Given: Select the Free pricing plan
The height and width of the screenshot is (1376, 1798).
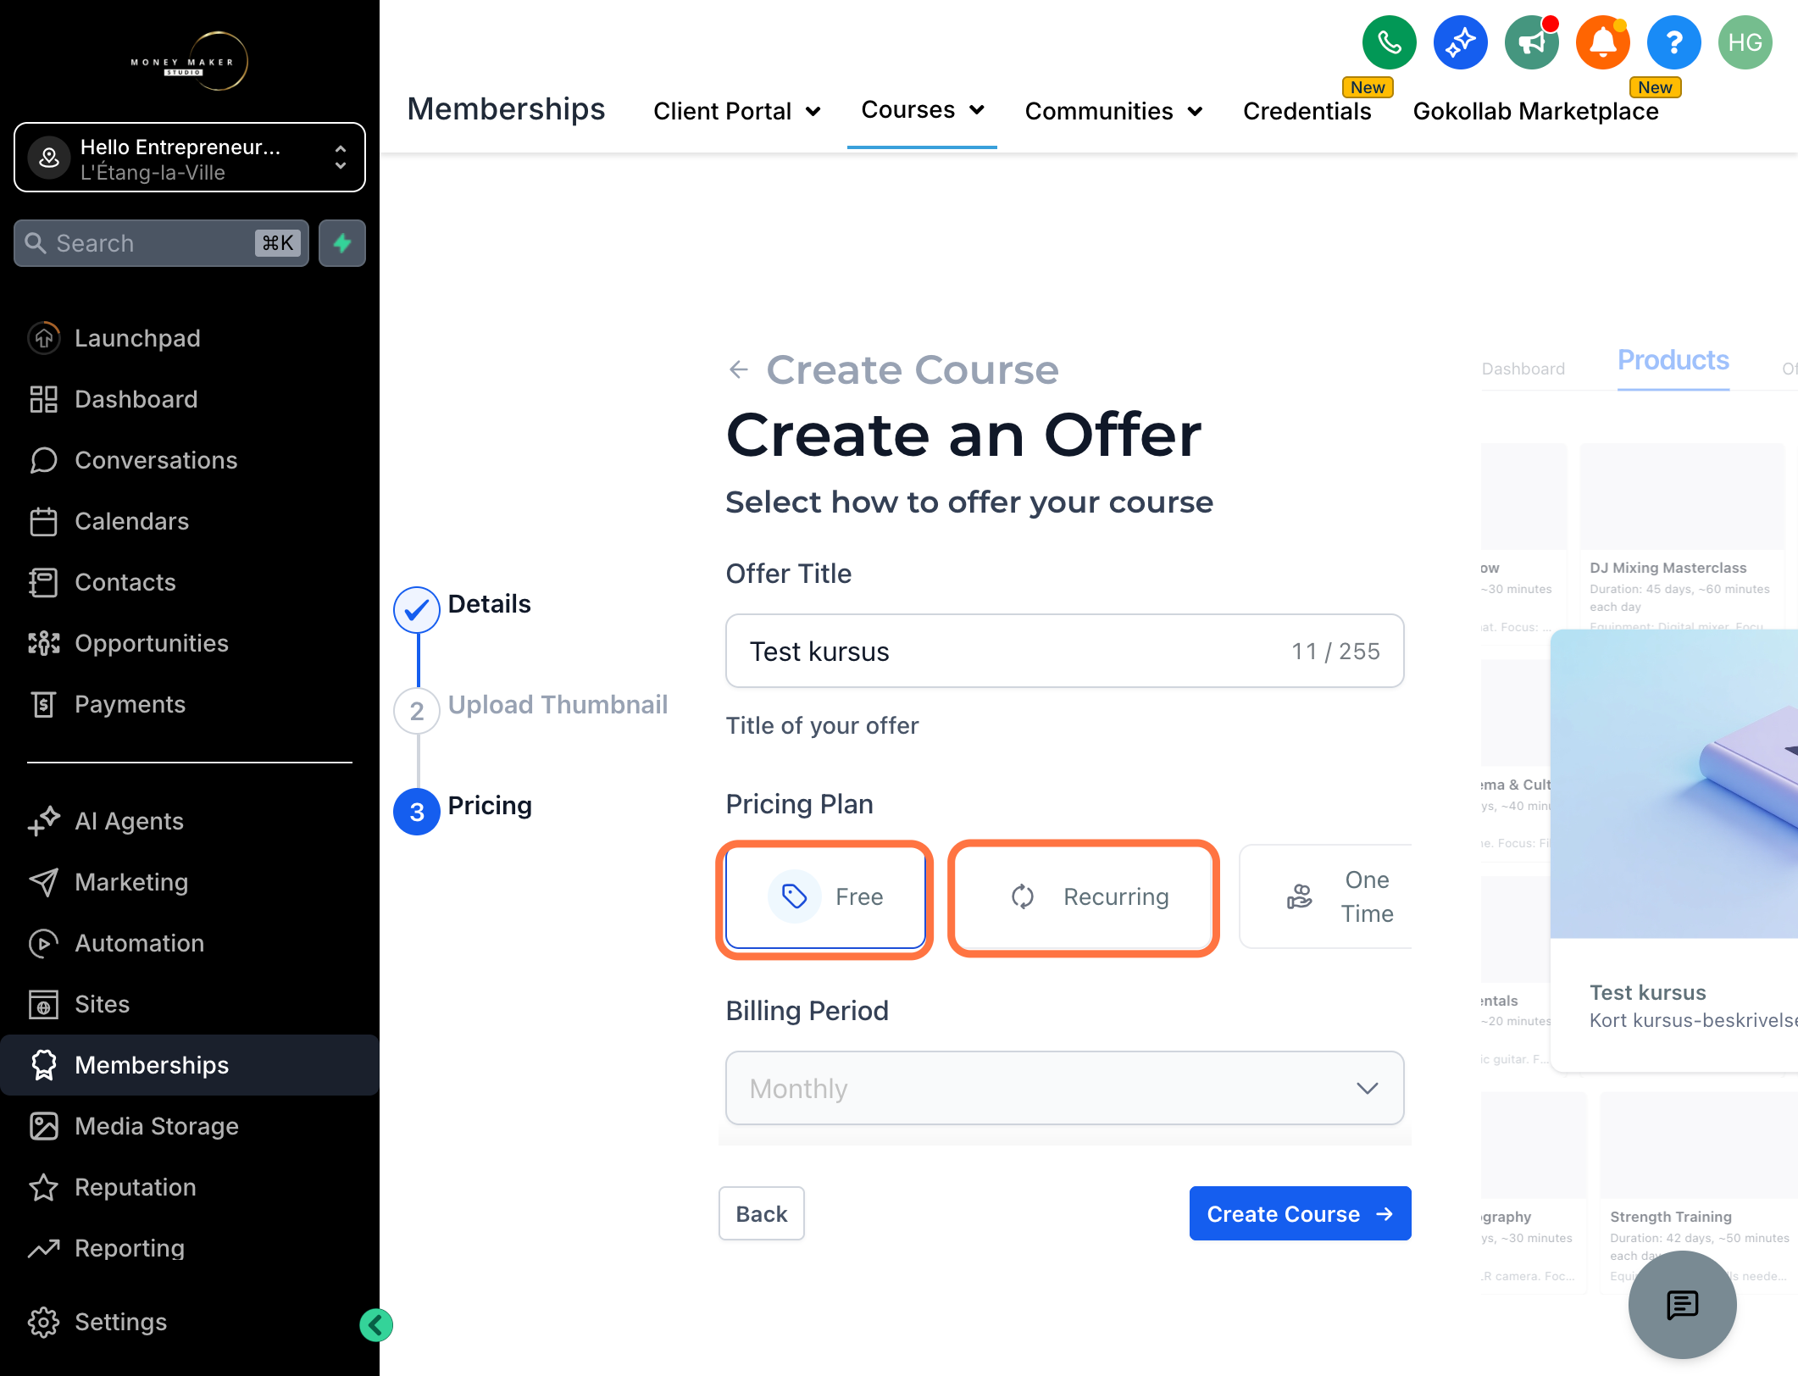Looking at the screenshot, I should click(x=825, y=897).
